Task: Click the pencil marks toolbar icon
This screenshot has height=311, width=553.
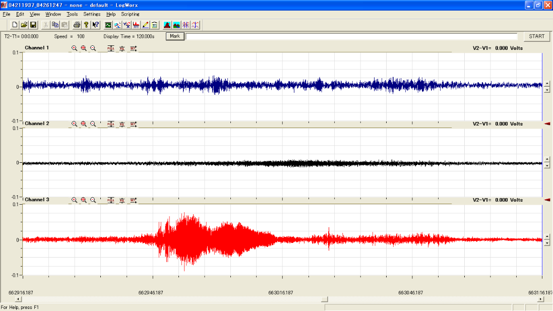Action: click(x=145, y=25)
